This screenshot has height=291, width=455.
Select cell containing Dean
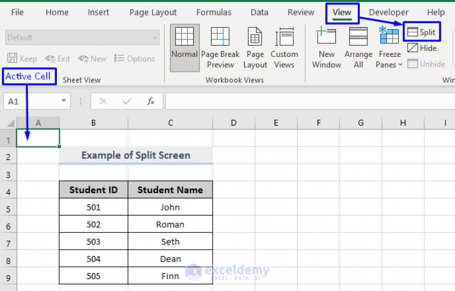tap(171, 259)
